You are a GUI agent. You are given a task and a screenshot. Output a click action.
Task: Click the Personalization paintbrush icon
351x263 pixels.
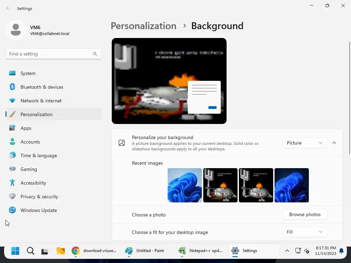[x=12, y=114]
